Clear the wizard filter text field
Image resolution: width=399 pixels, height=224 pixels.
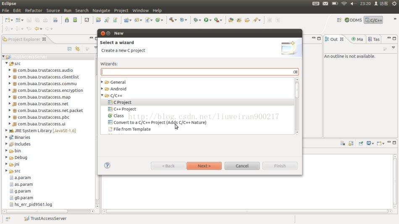(295, 72)
